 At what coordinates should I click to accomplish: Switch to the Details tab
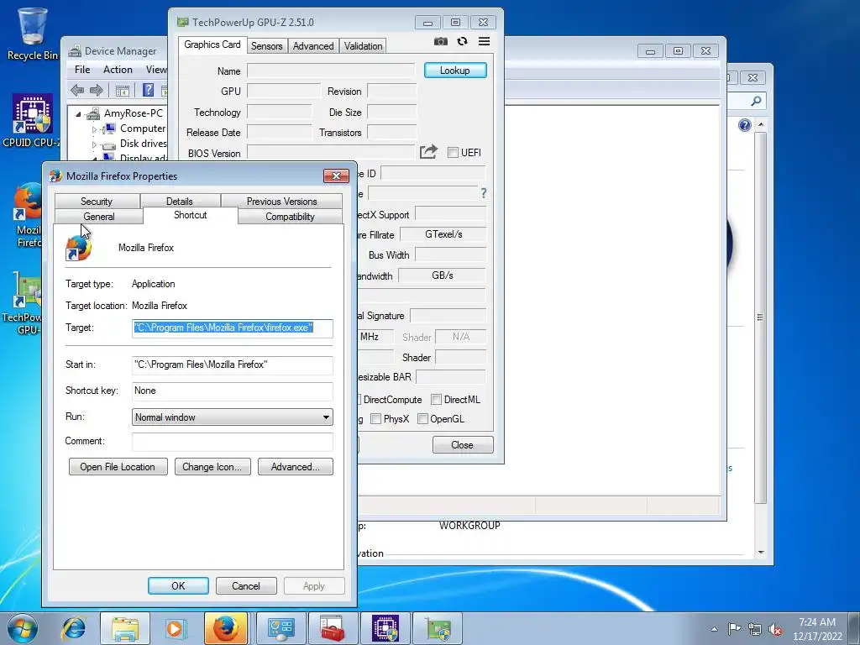(x=180, y=202)
